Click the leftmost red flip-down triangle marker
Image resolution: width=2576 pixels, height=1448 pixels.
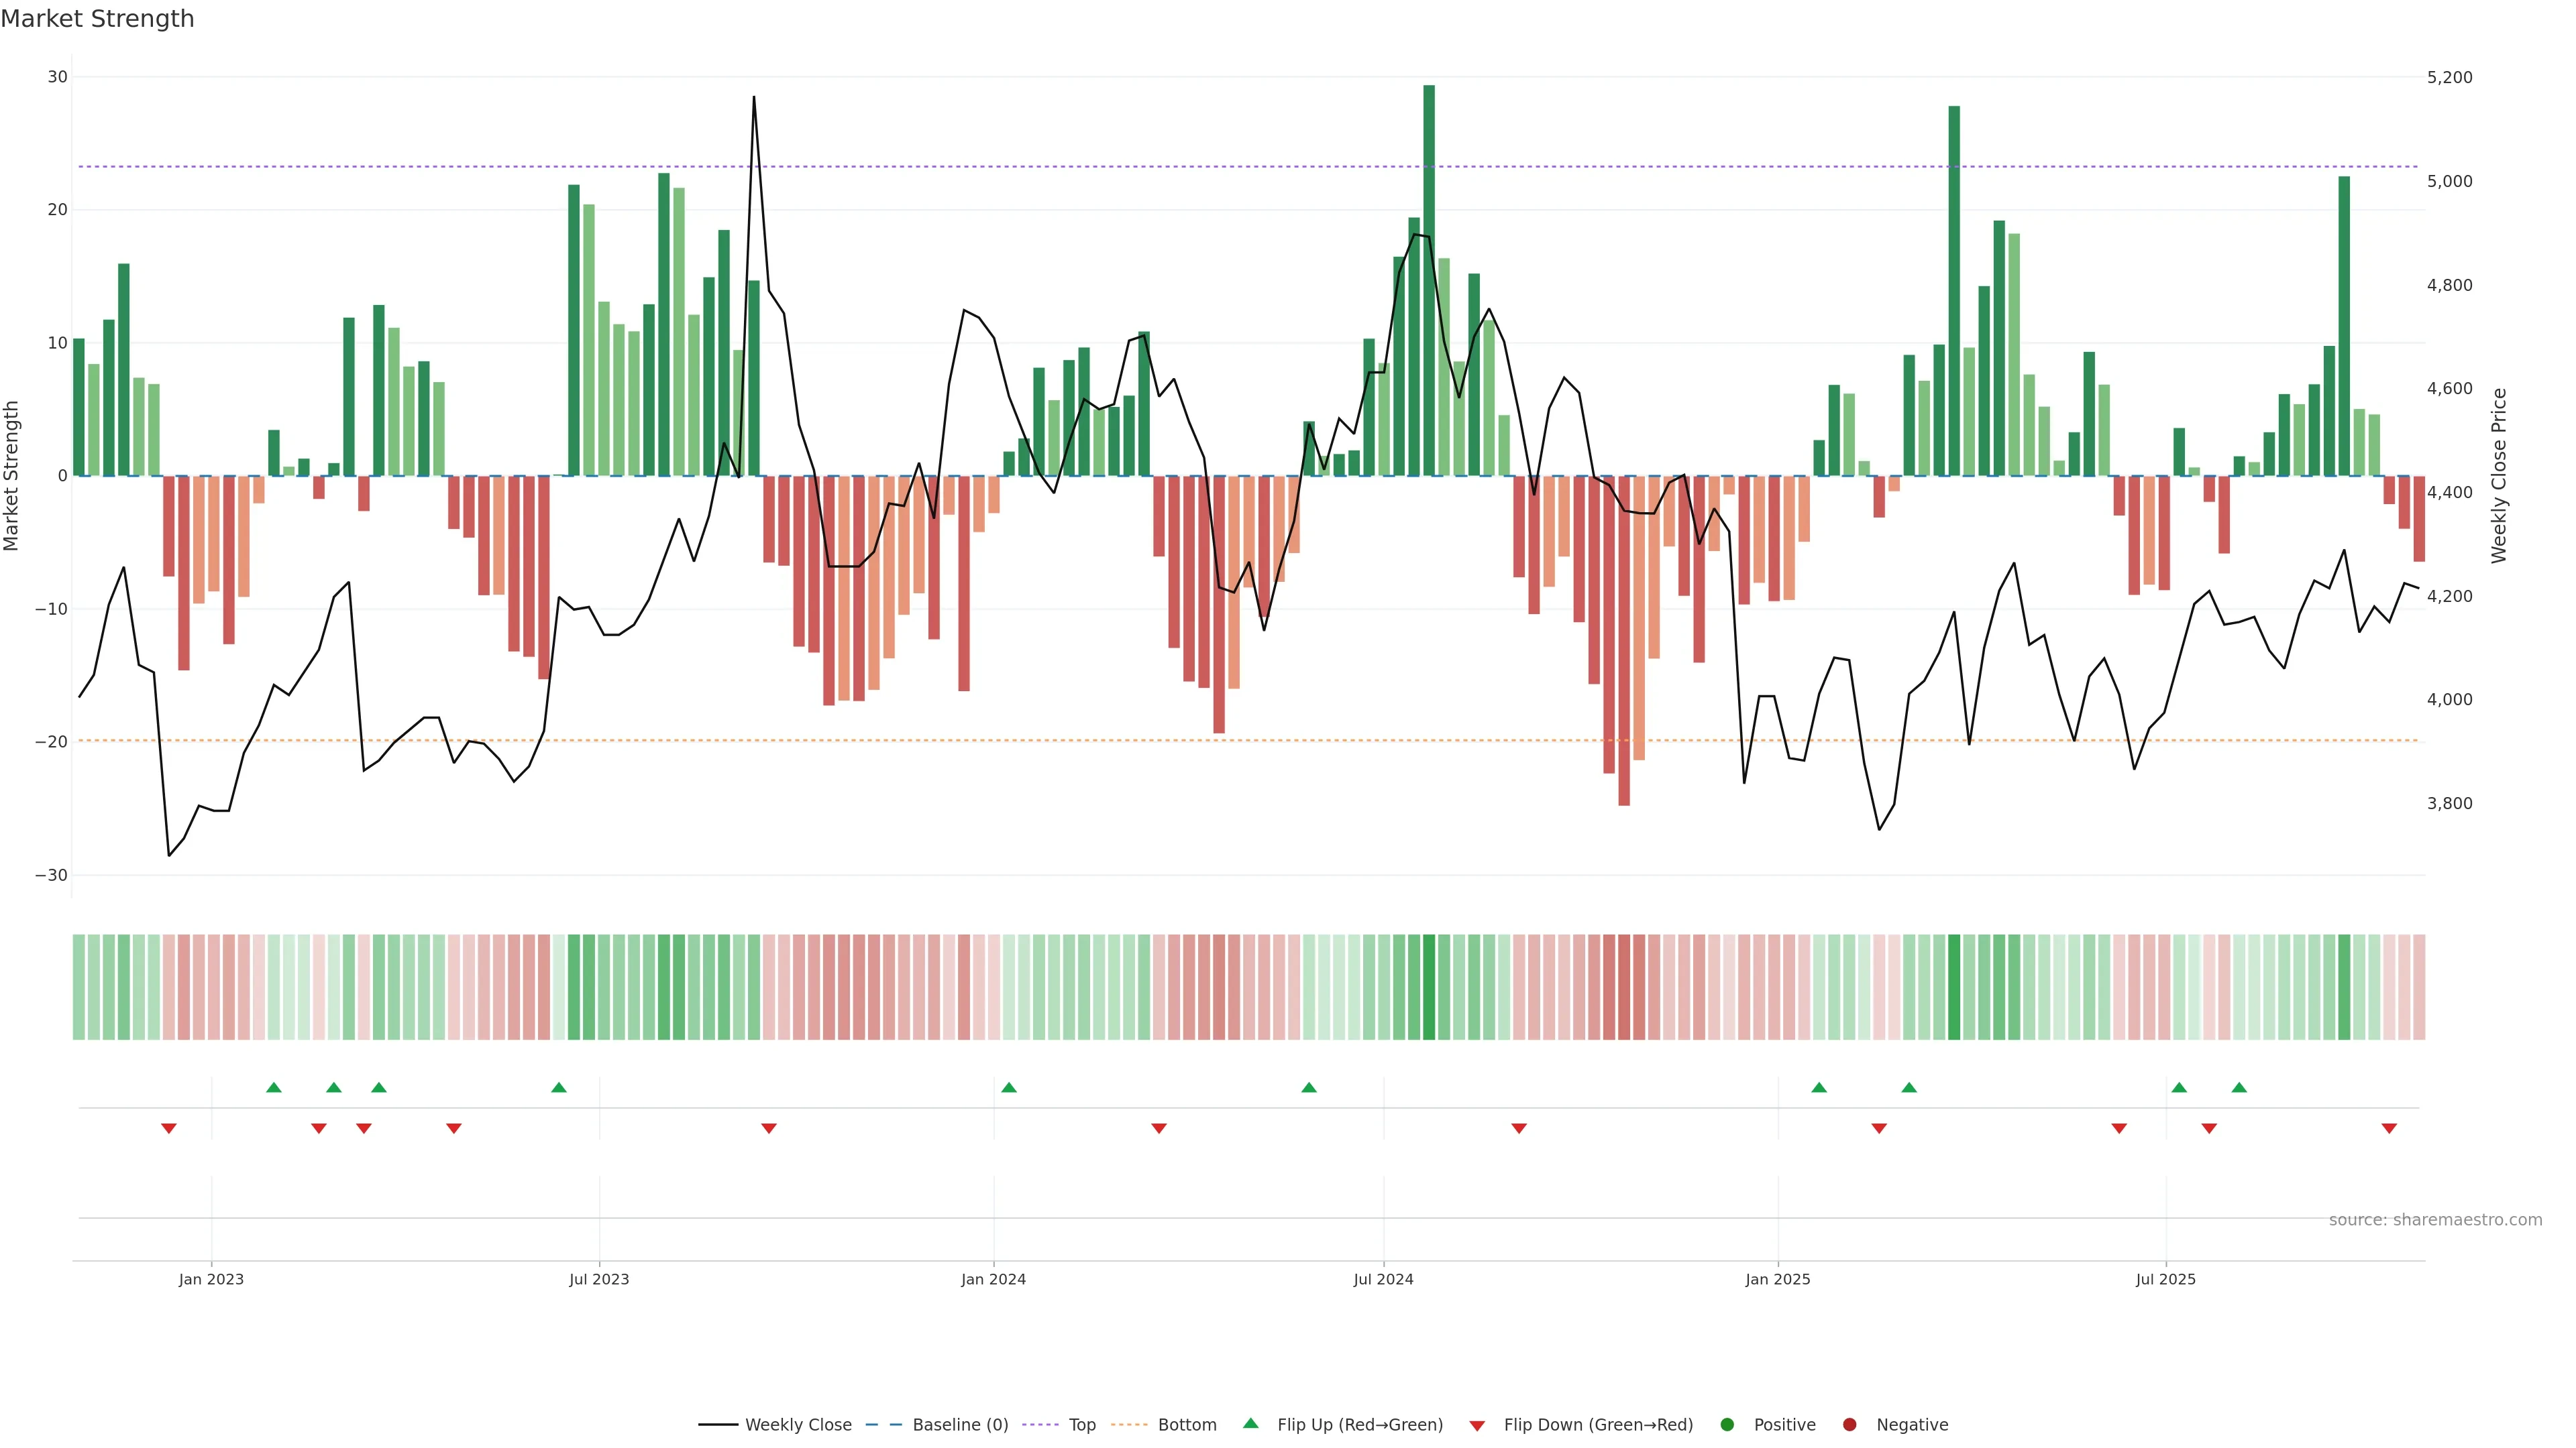(x=169, y=1128)
